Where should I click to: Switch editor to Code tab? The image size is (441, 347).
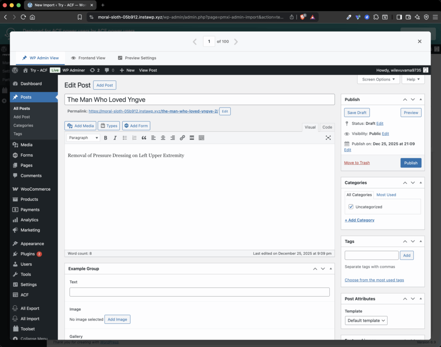tap(327, 127)
